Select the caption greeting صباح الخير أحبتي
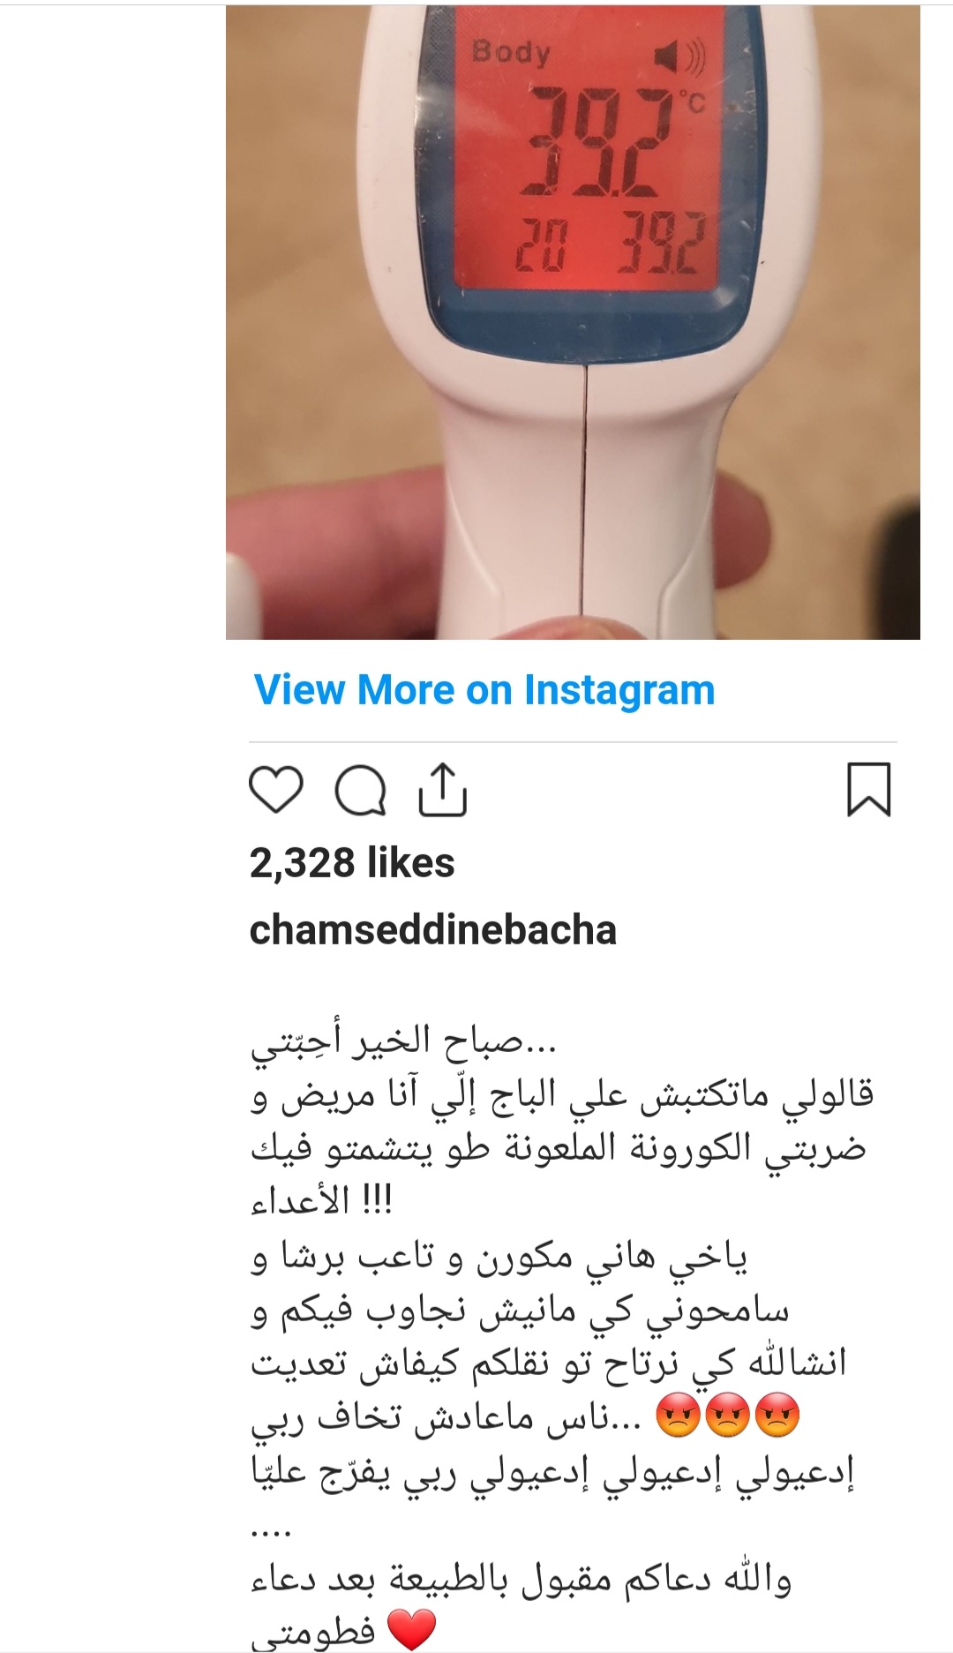 [x=404, y=1042]
